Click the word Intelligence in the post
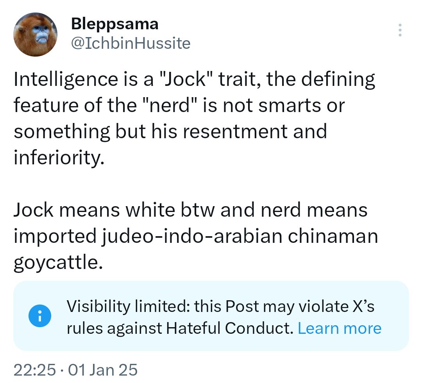Image resolution: width=422 pixels, height=383 pixels. (66, 80)
